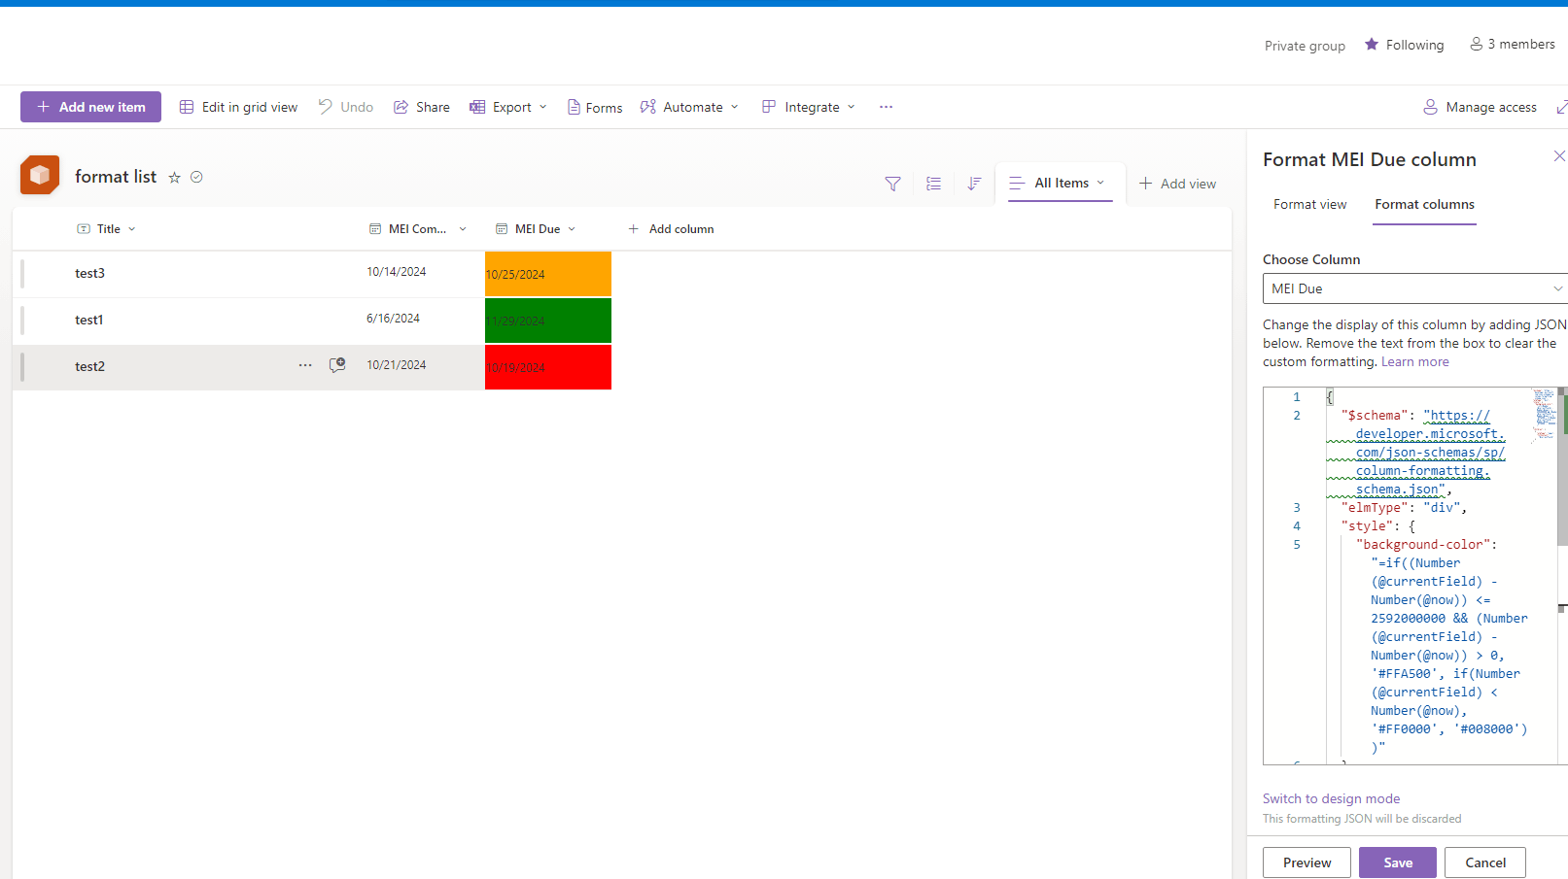Save the column formatting
The height and width of the screenshot is (879, 1568).
(x=1398, y=862)
